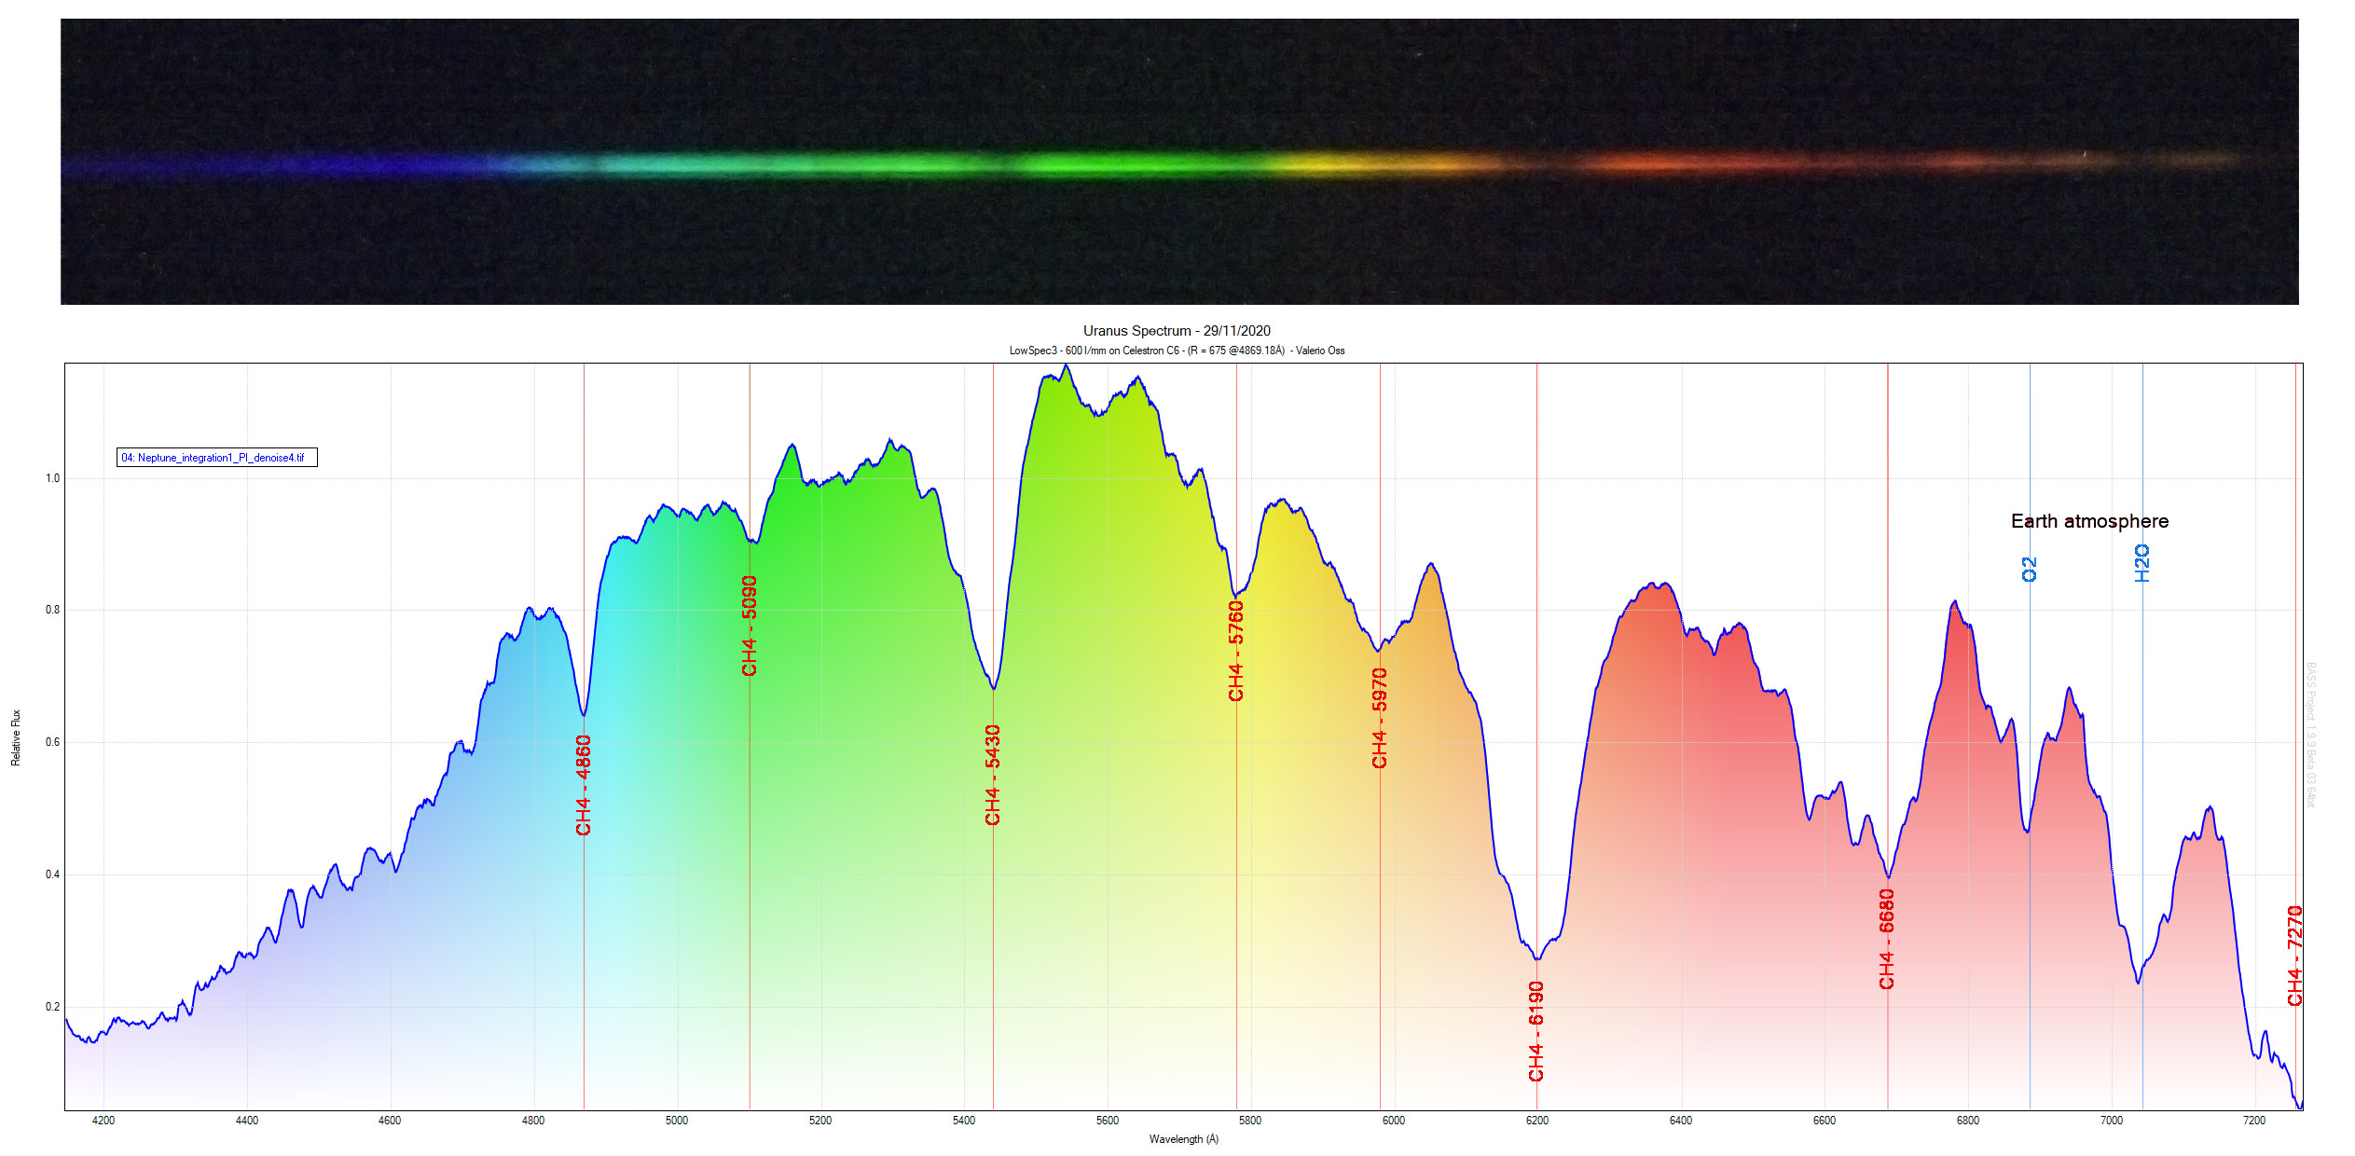Click the 6000 wavelength tick label

pyautogui.click(x=1394, y=1121)
